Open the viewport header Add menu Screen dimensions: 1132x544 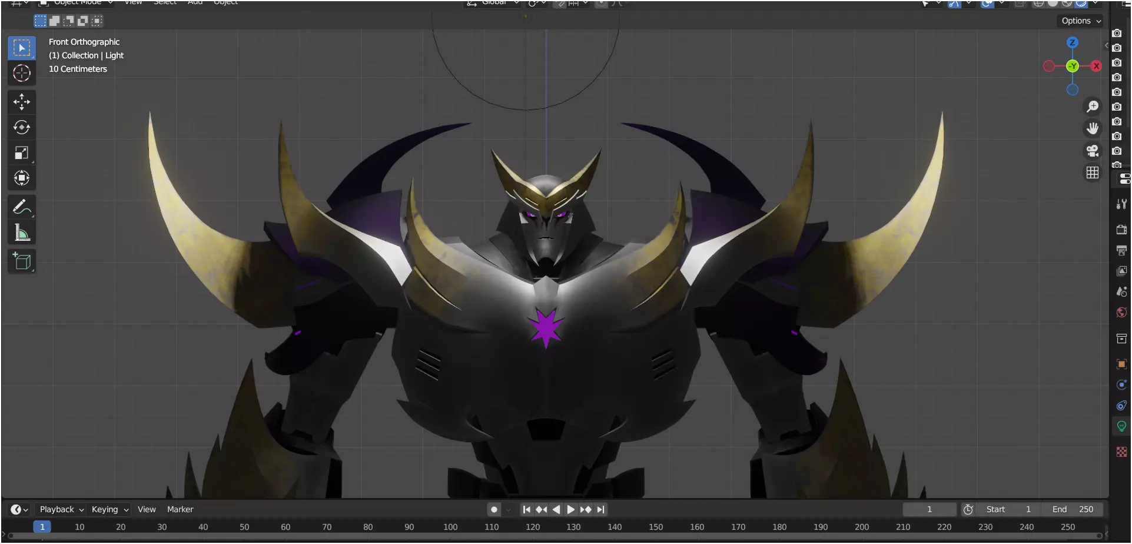195,3
